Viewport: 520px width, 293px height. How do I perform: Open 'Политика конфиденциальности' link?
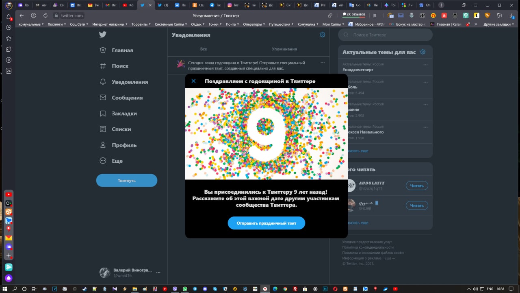[x=368, y=247]
